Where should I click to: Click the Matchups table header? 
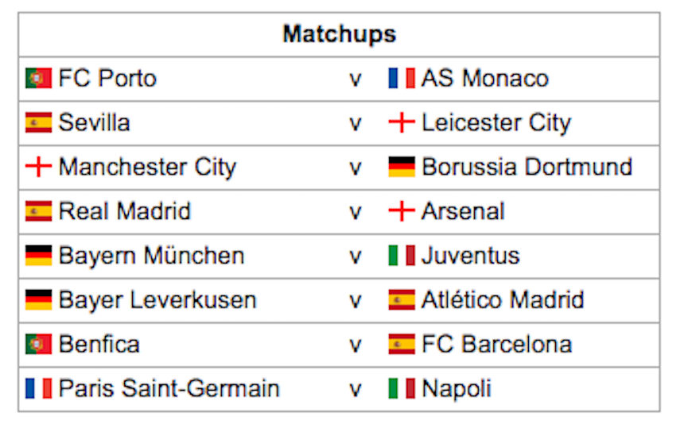pyautogui.click(x=339, y=35)
